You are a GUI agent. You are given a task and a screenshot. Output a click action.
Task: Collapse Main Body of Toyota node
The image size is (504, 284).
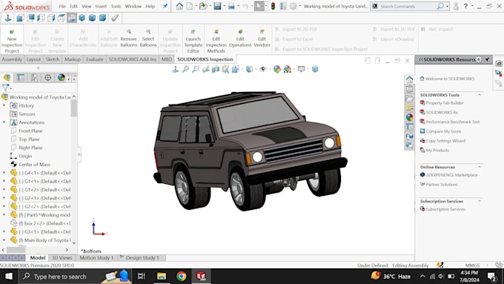pyautogui.click(x=4, y=240)
